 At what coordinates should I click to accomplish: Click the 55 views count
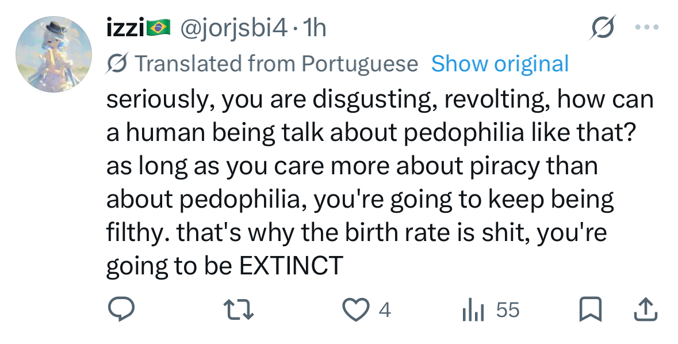[508, 311]
